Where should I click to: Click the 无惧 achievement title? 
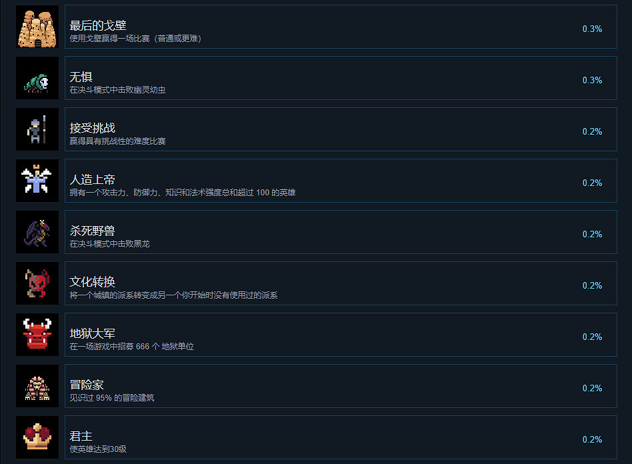point(81,77)
